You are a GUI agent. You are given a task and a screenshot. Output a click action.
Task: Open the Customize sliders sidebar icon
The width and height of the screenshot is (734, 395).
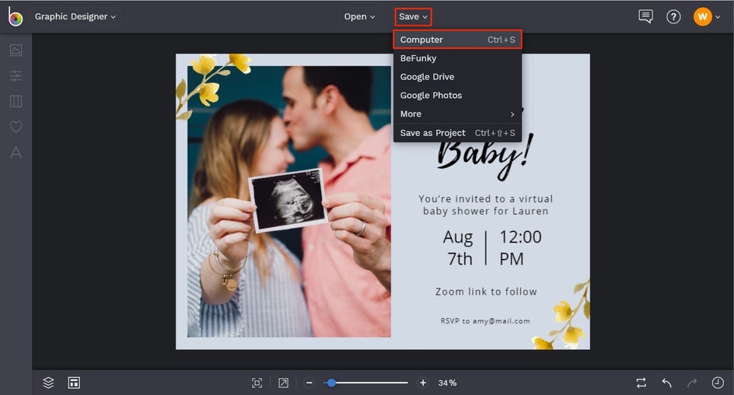click(x=16, y=76)
